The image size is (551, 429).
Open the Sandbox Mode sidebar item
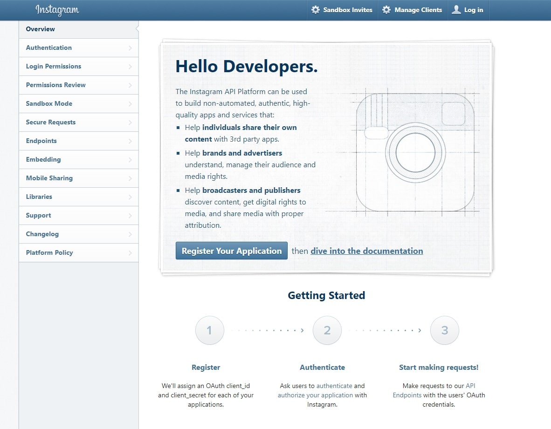[x=49, y=103]
